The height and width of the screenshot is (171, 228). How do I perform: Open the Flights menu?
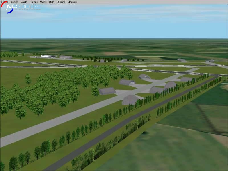[x=5, y=2]
